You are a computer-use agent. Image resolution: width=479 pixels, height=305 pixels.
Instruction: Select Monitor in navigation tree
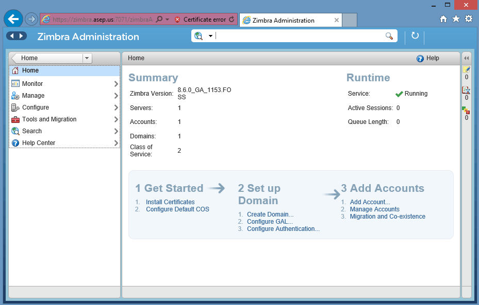64,84
